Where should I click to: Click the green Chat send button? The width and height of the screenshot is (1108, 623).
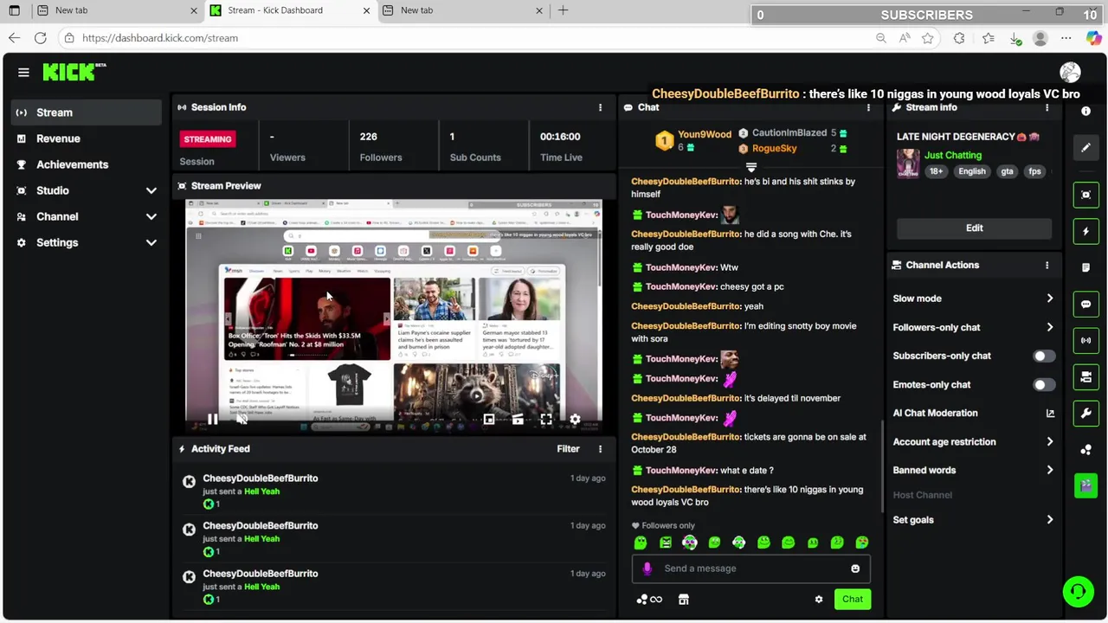(853, 599)
